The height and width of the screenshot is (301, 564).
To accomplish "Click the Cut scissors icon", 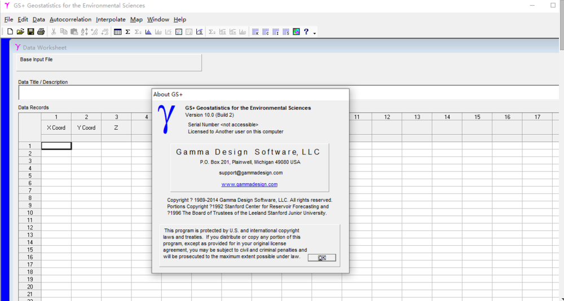I will click(54, 32).
